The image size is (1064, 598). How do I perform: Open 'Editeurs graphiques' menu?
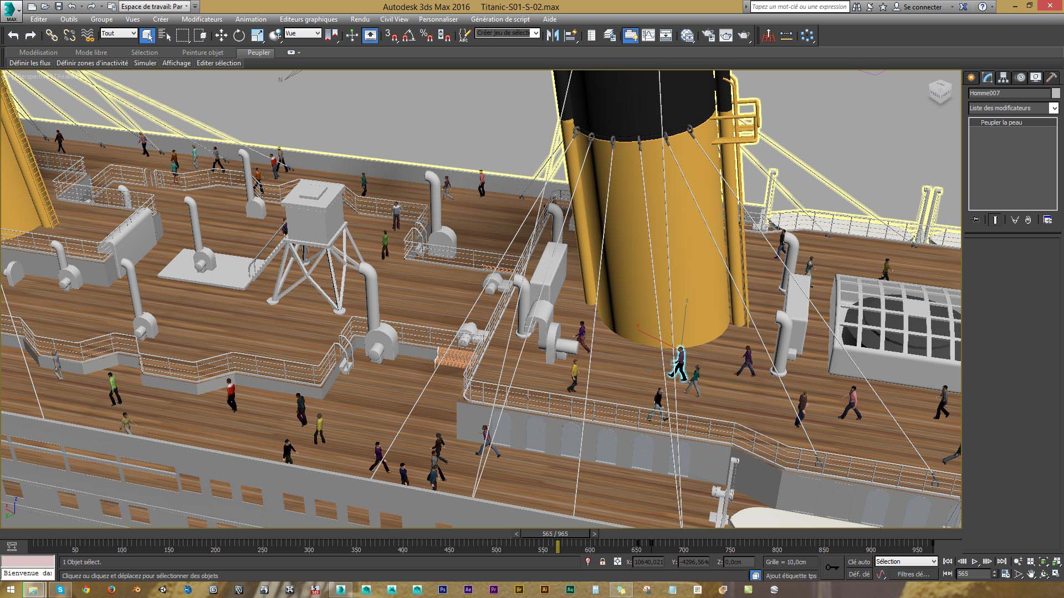click(x=308, y=19)
